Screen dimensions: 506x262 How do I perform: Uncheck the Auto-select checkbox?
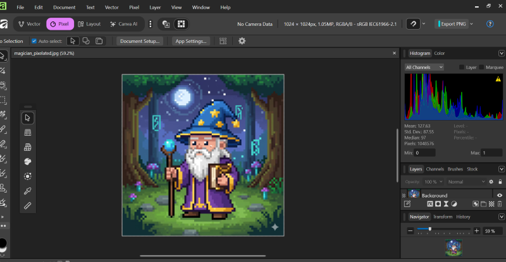[34, 41]
